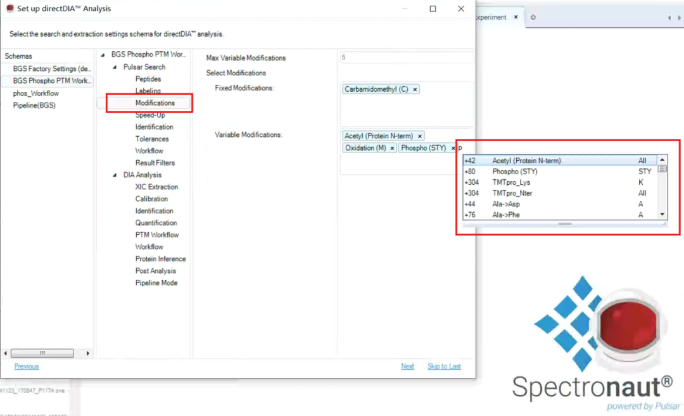Click scroll-down arrow in modifications dropdown list
684x416 pixels.
pos(662,214)
